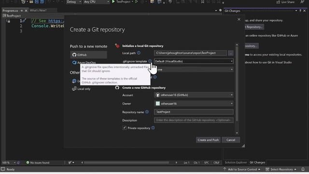This screenshot has width=309, height=174.
Task: Open the Debug configuration dropdown
Action: [x=73, y=2]
